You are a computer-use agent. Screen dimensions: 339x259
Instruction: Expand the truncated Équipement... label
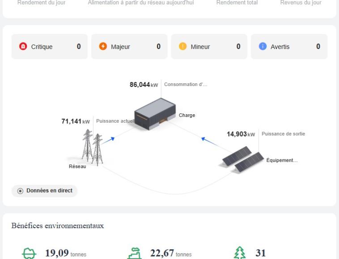(x=282, y=161)
